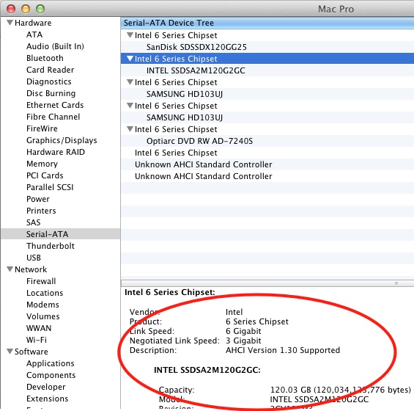Click the Product value 6 Series Chipset
The height and width of the screenshot is (411, 414).
(257, 321)
